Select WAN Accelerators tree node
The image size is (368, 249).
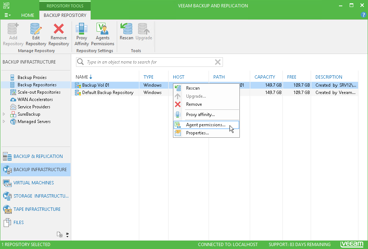35,100
